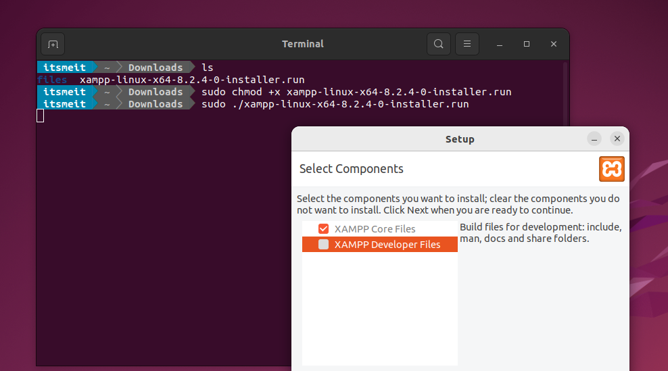Viewport: 668px width, 371px height.
Task: Click the empty area in components list
Action: (x=379, y=311)
